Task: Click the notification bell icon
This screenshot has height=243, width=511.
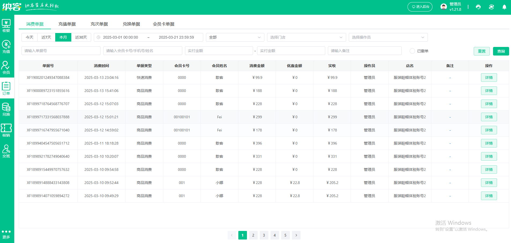Action: click(x=504, y=7)
